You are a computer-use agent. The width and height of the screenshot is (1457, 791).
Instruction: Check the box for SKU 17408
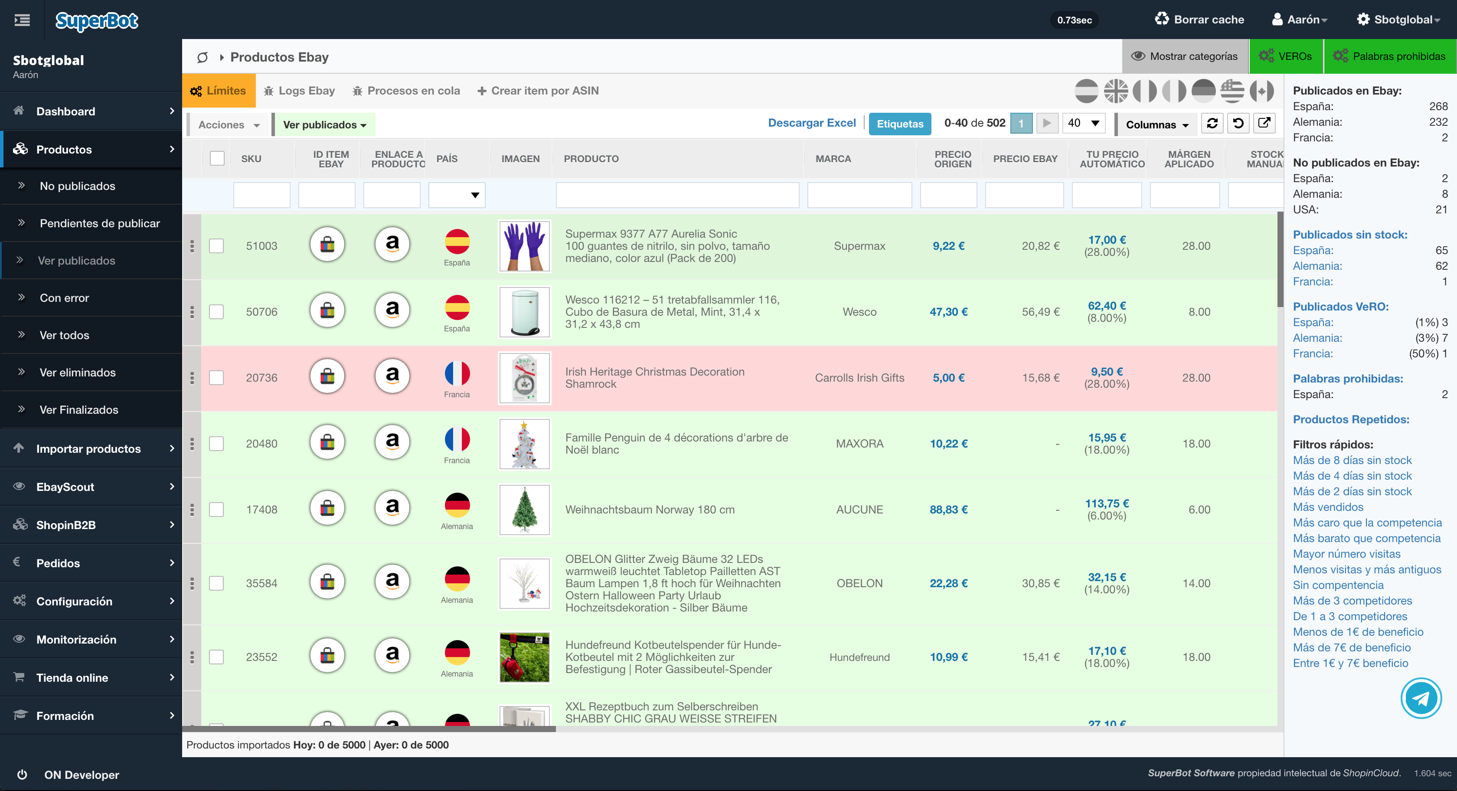coord(217,510)
